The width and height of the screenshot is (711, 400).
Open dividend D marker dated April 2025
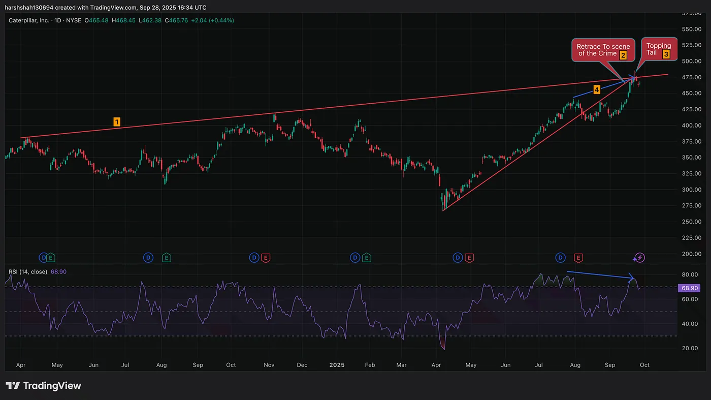coord(458,258)
